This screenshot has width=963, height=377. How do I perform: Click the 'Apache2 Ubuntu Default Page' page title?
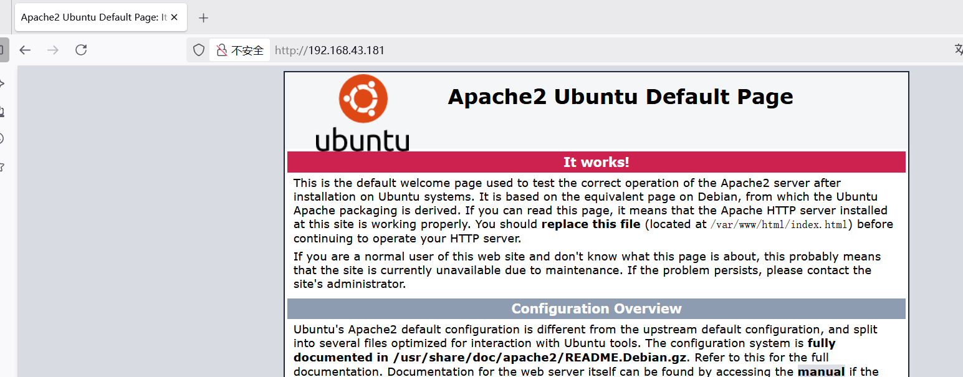pyautogui.click(x=620, y=97)
